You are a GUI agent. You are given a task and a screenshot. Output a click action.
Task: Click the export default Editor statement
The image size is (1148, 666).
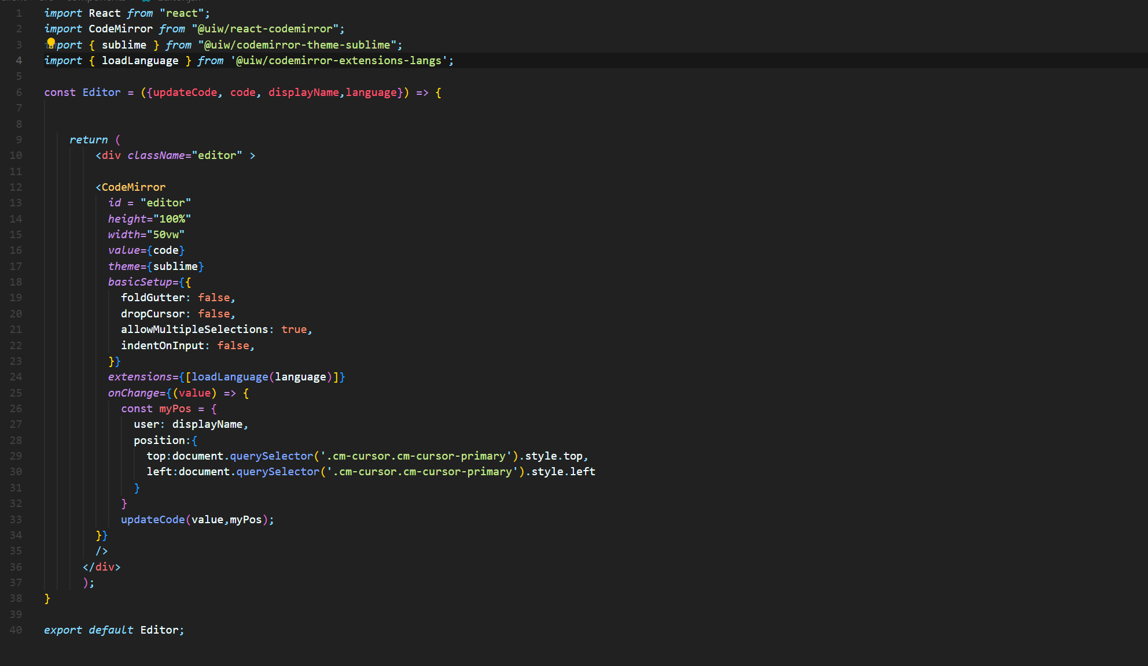(x=113, y=630)
